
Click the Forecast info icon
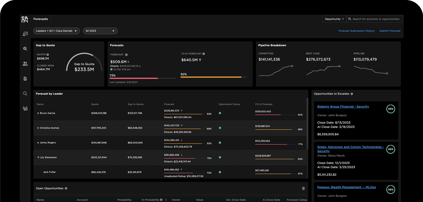[126, 55]
